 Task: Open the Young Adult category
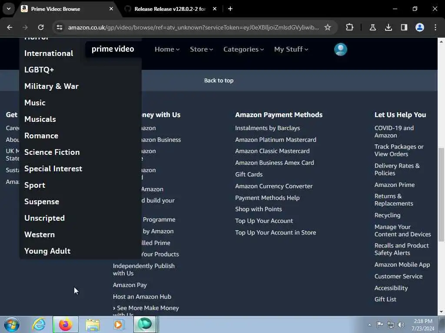(x=47, y=251)
